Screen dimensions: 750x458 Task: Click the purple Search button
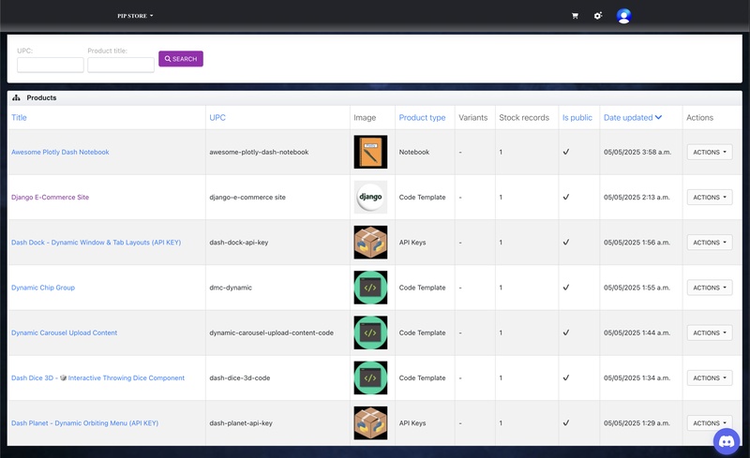(x=181, y=59)
